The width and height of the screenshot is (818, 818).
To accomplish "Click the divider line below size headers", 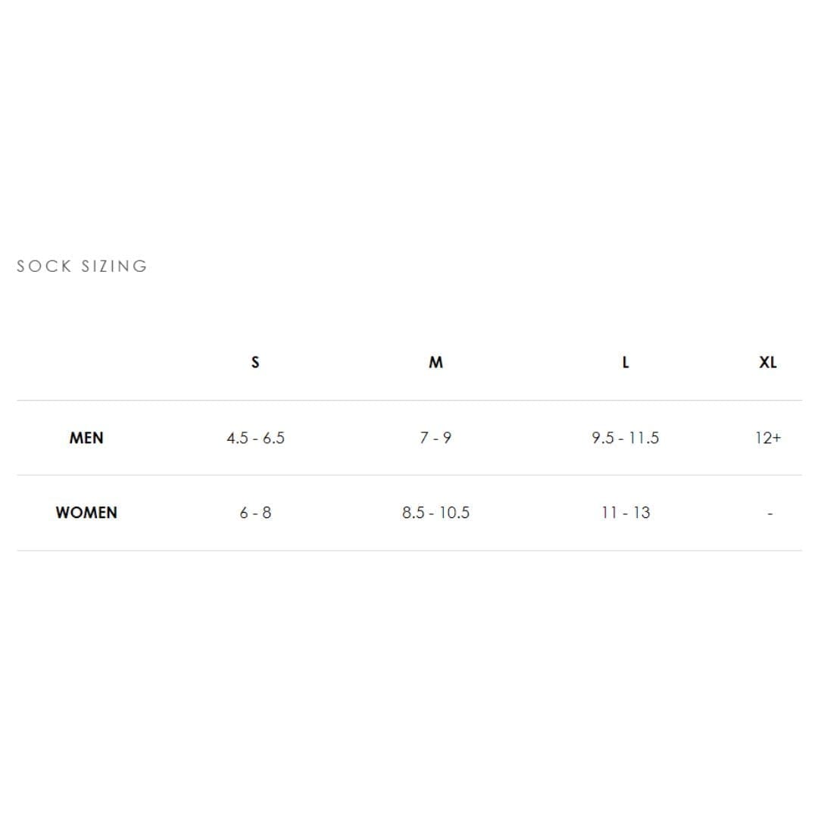I will pyautogui.click(x=409, y=401).
